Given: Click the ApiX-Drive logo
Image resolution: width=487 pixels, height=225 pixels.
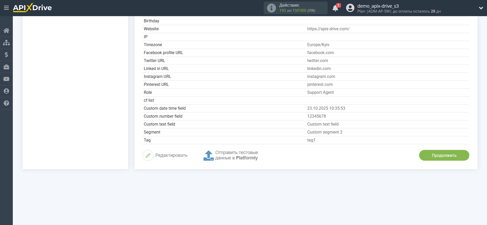Looking at the screenshot, I should [x=32, y=8].
